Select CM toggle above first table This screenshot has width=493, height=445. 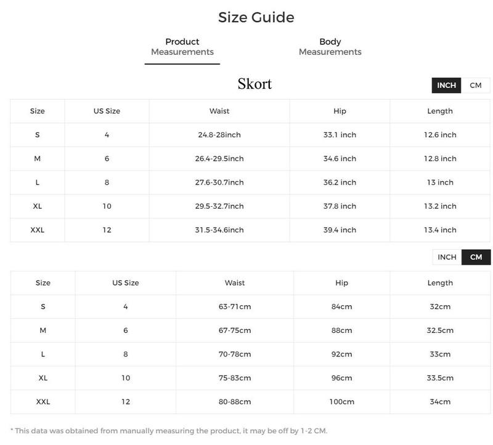click(x=475, y=86)
